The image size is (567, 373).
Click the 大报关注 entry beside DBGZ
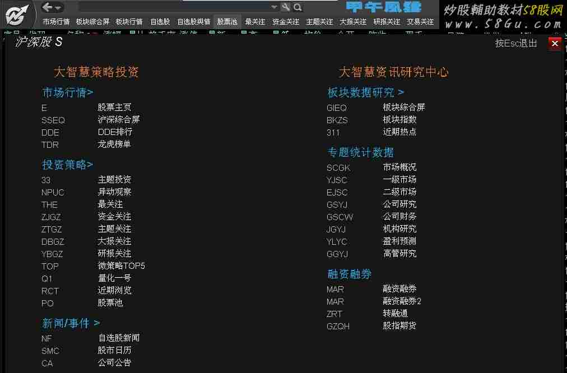[x=114, y=241]
